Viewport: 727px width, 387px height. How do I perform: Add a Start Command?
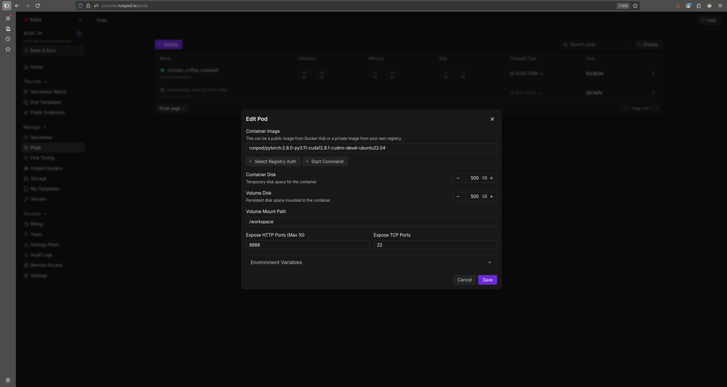tap(325, 161)
